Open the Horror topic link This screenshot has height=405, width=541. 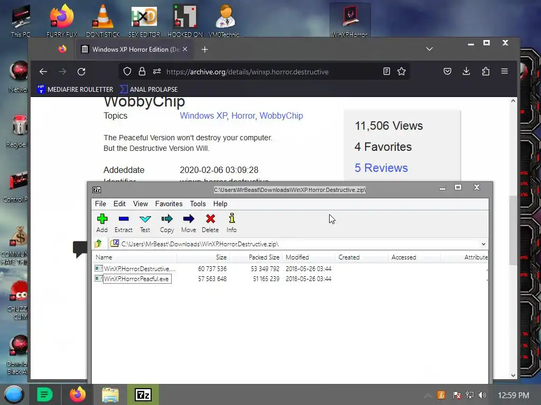click(x=243, y=115)
